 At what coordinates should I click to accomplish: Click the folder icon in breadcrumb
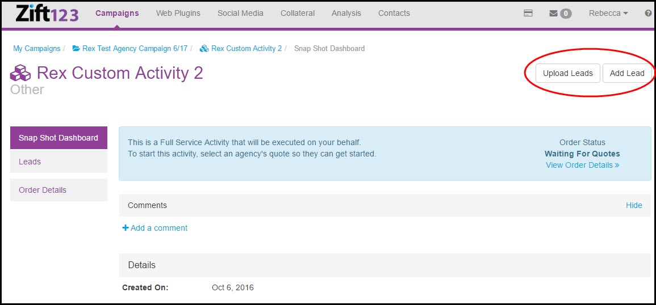(x=76, y=49)
